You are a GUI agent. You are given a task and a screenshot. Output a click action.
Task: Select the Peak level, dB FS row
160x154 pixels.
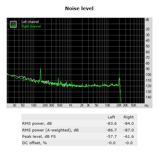[79, 137]
